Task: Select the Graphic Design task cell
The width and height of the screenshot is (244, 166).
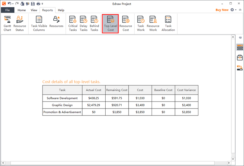Action: tap(62, 105)
